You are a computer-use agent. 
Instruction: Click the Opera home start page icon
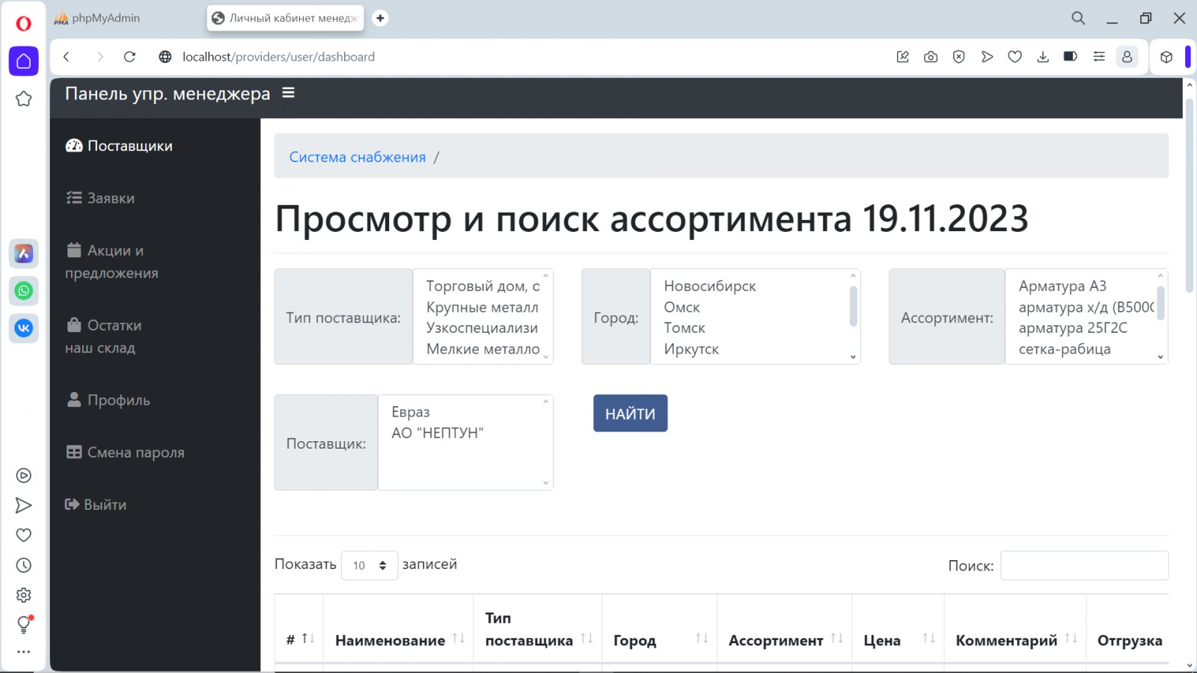coord(23,61)
